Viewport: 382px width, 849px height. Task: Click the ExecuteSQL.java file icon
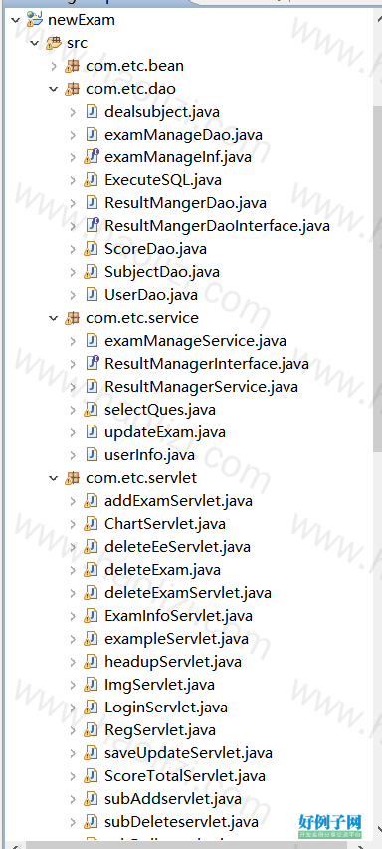pos(91,180)
